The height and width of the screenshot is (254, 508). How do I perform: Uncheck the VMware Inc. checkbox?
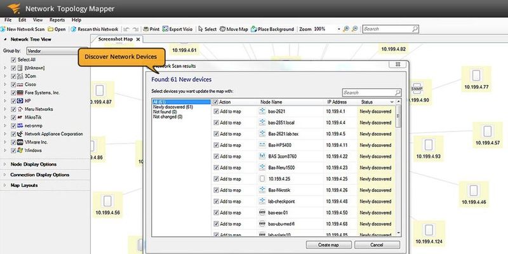click(x=13, y=142)
